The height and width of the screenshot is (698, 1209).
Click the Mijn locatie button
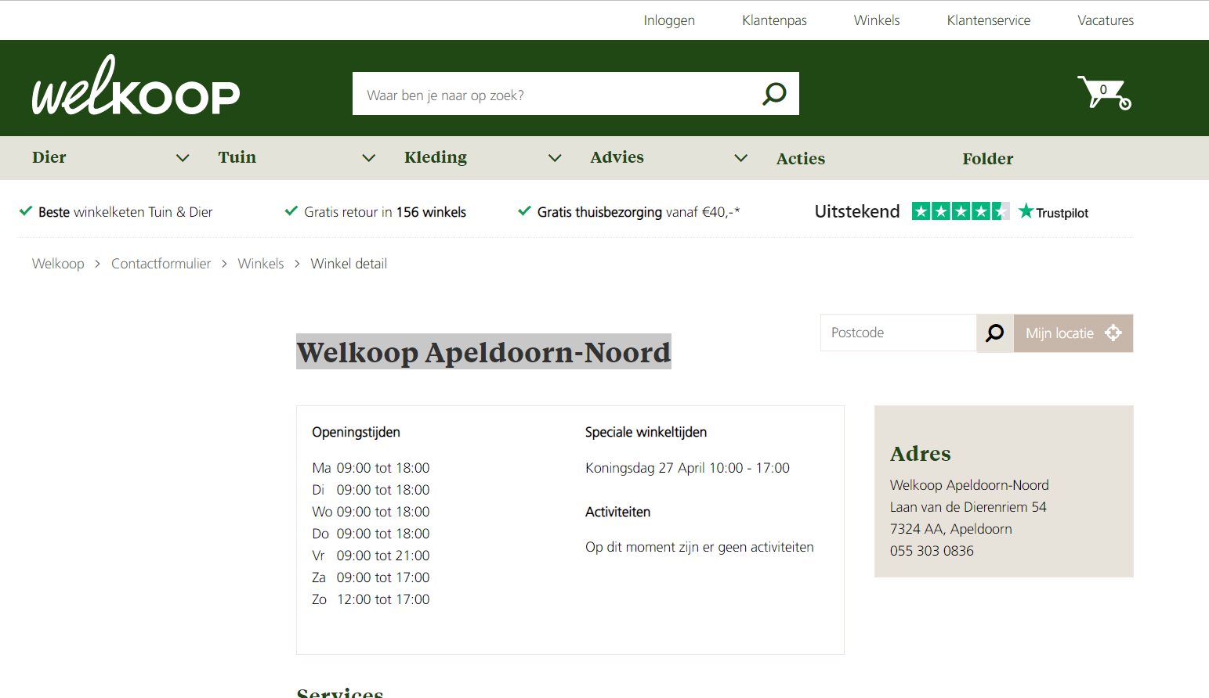pos(1073,333)
